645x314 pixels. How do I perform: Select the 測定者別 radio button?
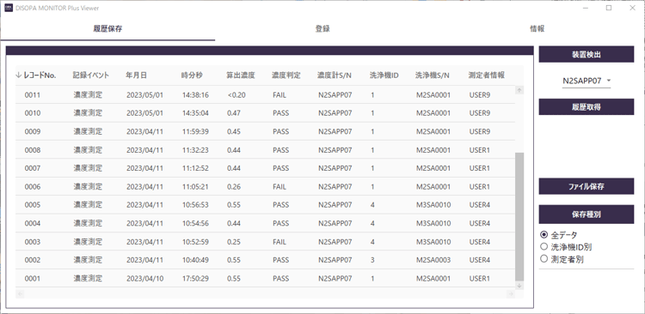(544, 258)
